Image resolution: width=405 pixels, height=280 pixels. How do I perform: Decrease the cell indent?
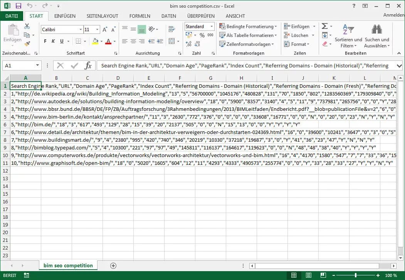pyautogui.click(x=151, y=41)
